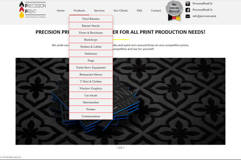241x160 pixels.
Task: Open the Products menu
Action: click(79, 11)
